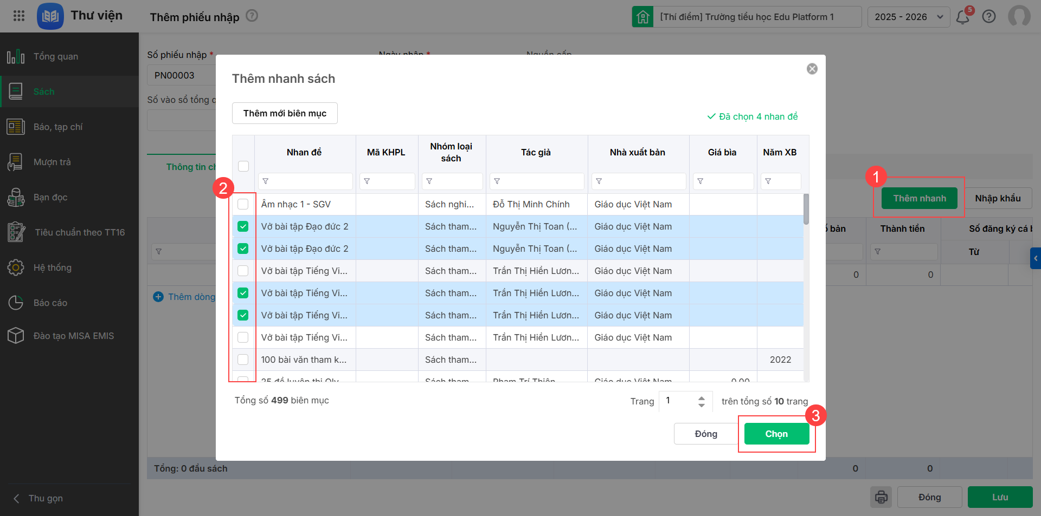
Task: Check the Âm nhạc 1 - SGV row checkbox
Action: [x=243, y=204]
